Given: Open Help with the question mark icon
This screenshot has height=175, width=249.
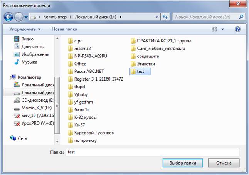Looking at the screenshot, I should [237, 29].
